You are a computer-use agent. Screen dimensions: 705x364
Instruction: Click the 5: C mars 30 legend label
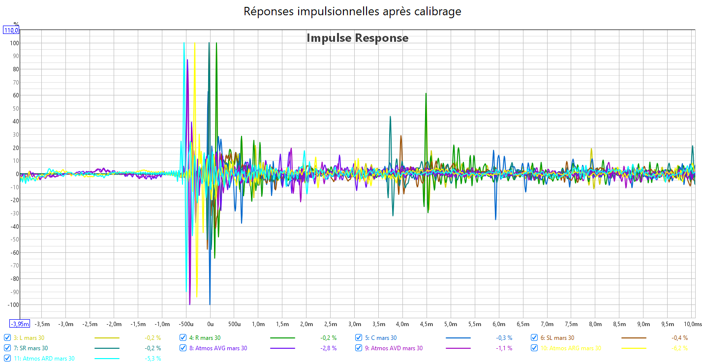pyautogui.click(x=380, y=338)
